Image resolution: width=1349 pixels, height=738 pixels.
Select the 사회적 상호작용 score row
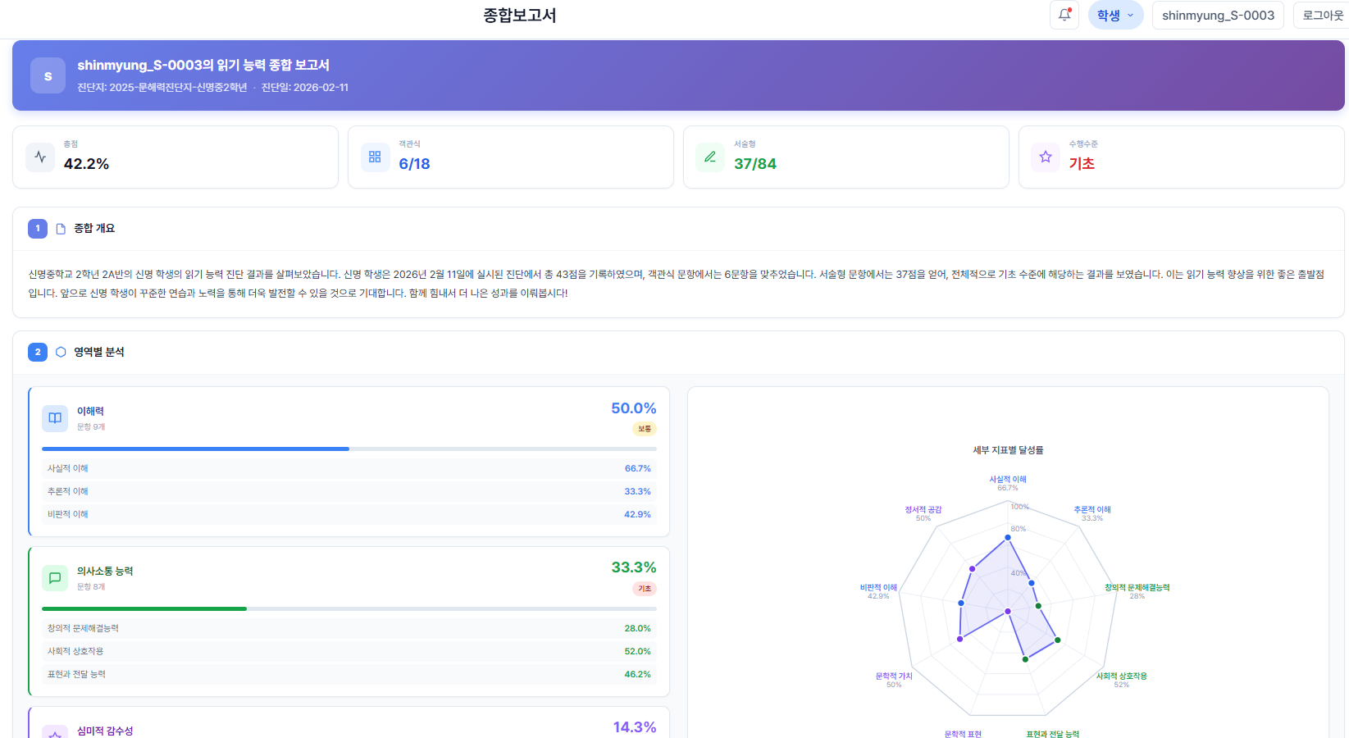[349, 651]
